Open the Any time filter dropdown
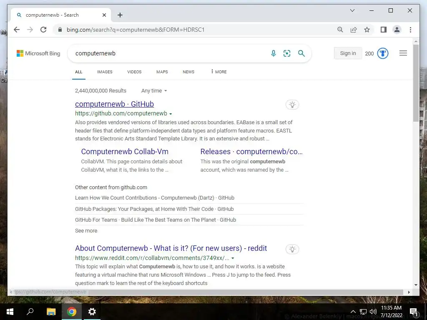Screen dimensions: 427x320 point(154,90)
